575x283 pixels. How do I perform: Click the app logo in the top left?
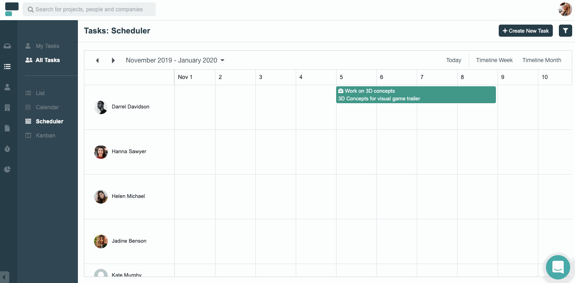12,9
